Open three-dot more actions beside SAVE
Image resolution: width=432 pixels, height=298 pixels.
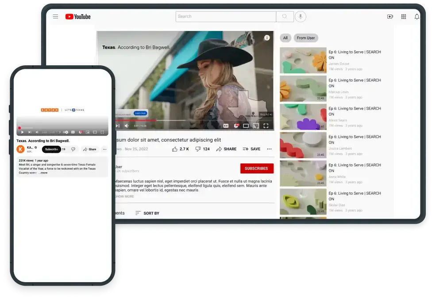269,149
